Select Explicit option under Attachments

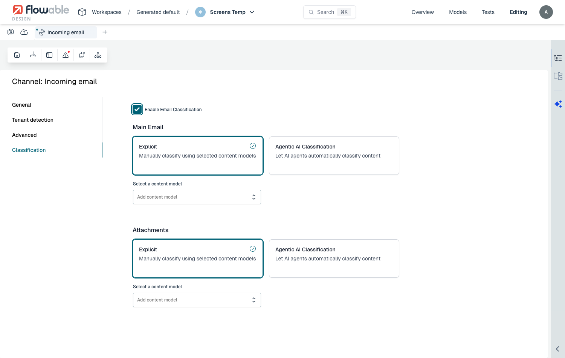[x=198, y=259]
